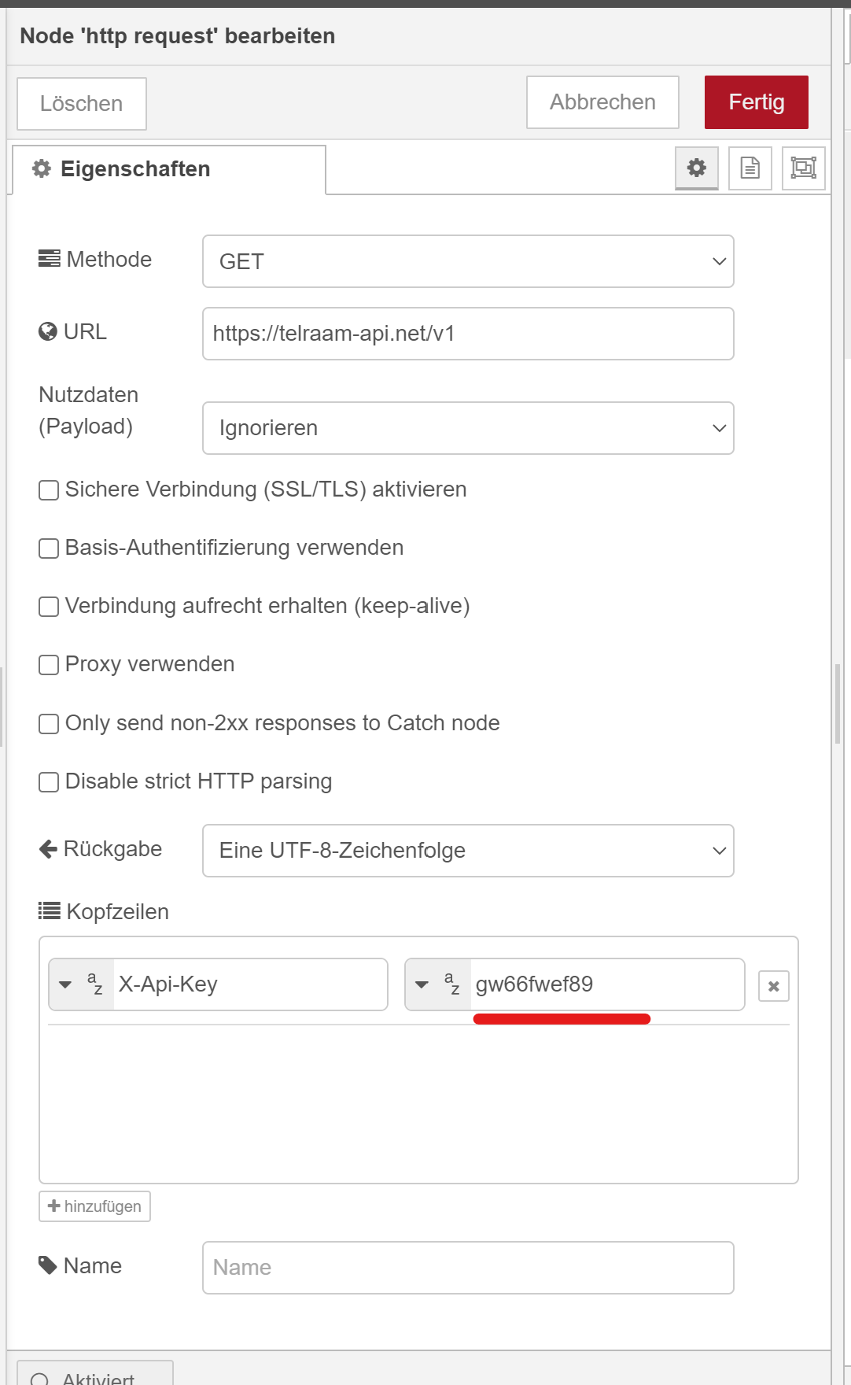This screenshot has height=1385, width=851.
Task: Toggle Basis-Authentifizierung verwenden checkbox
Action: click(x=49, y=548)
